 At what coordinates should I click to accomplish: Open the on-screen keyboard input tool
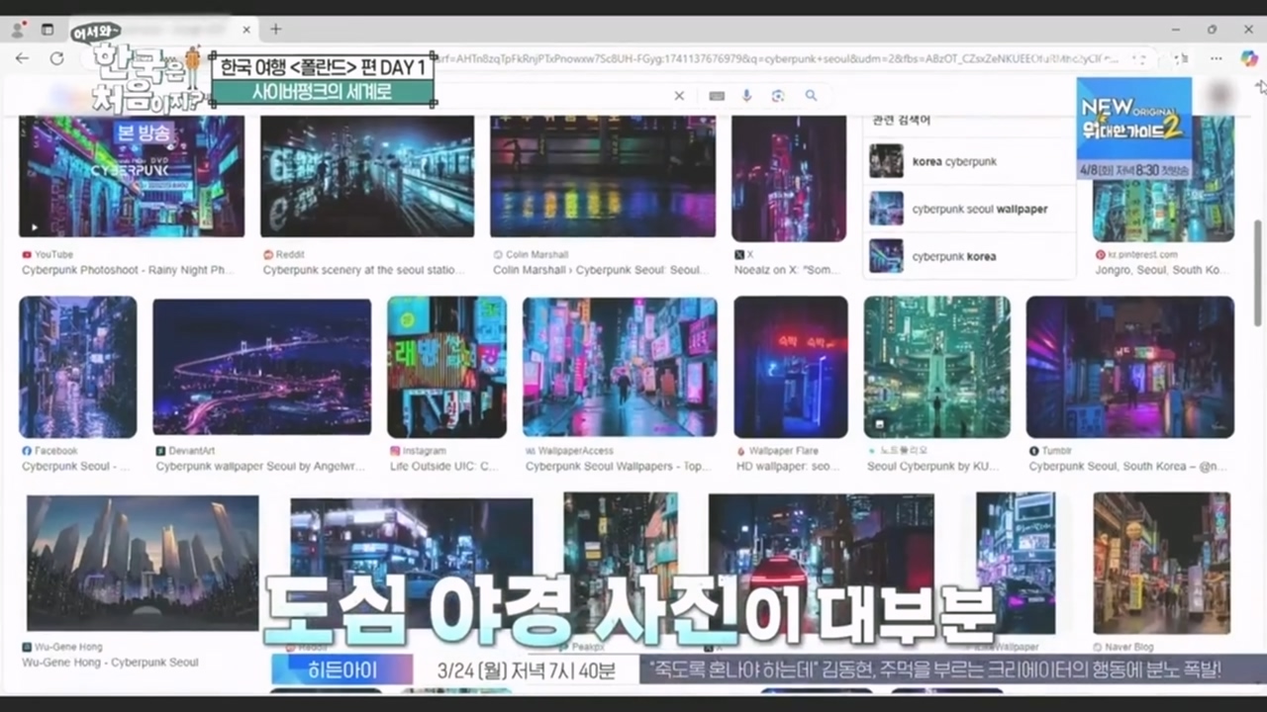717,96
